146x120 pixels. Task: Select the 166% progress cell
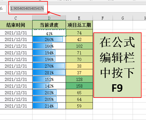(x=49, y=46)
